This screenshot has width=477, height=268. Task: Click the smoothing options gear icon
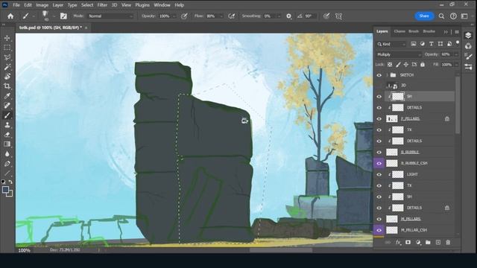click(288, 16)
